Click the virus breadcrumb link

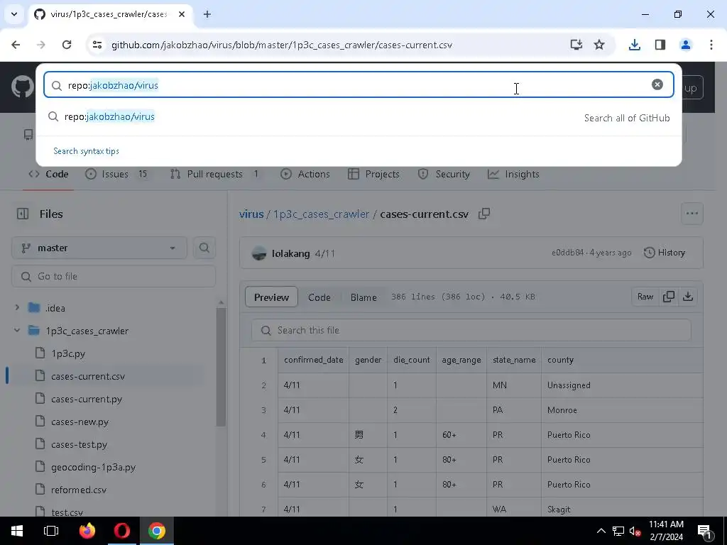[x=251, y=214]
